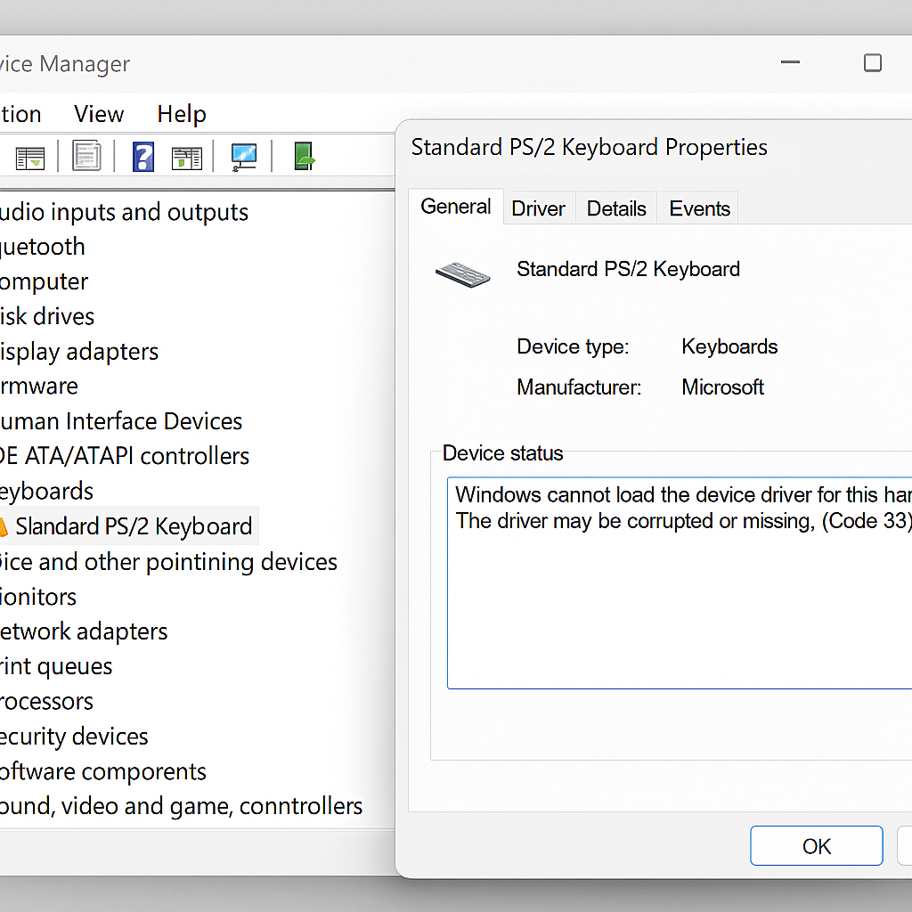Screen dimensions: 912x912
Task: Select the Print queues category
Action: point(56,666)
